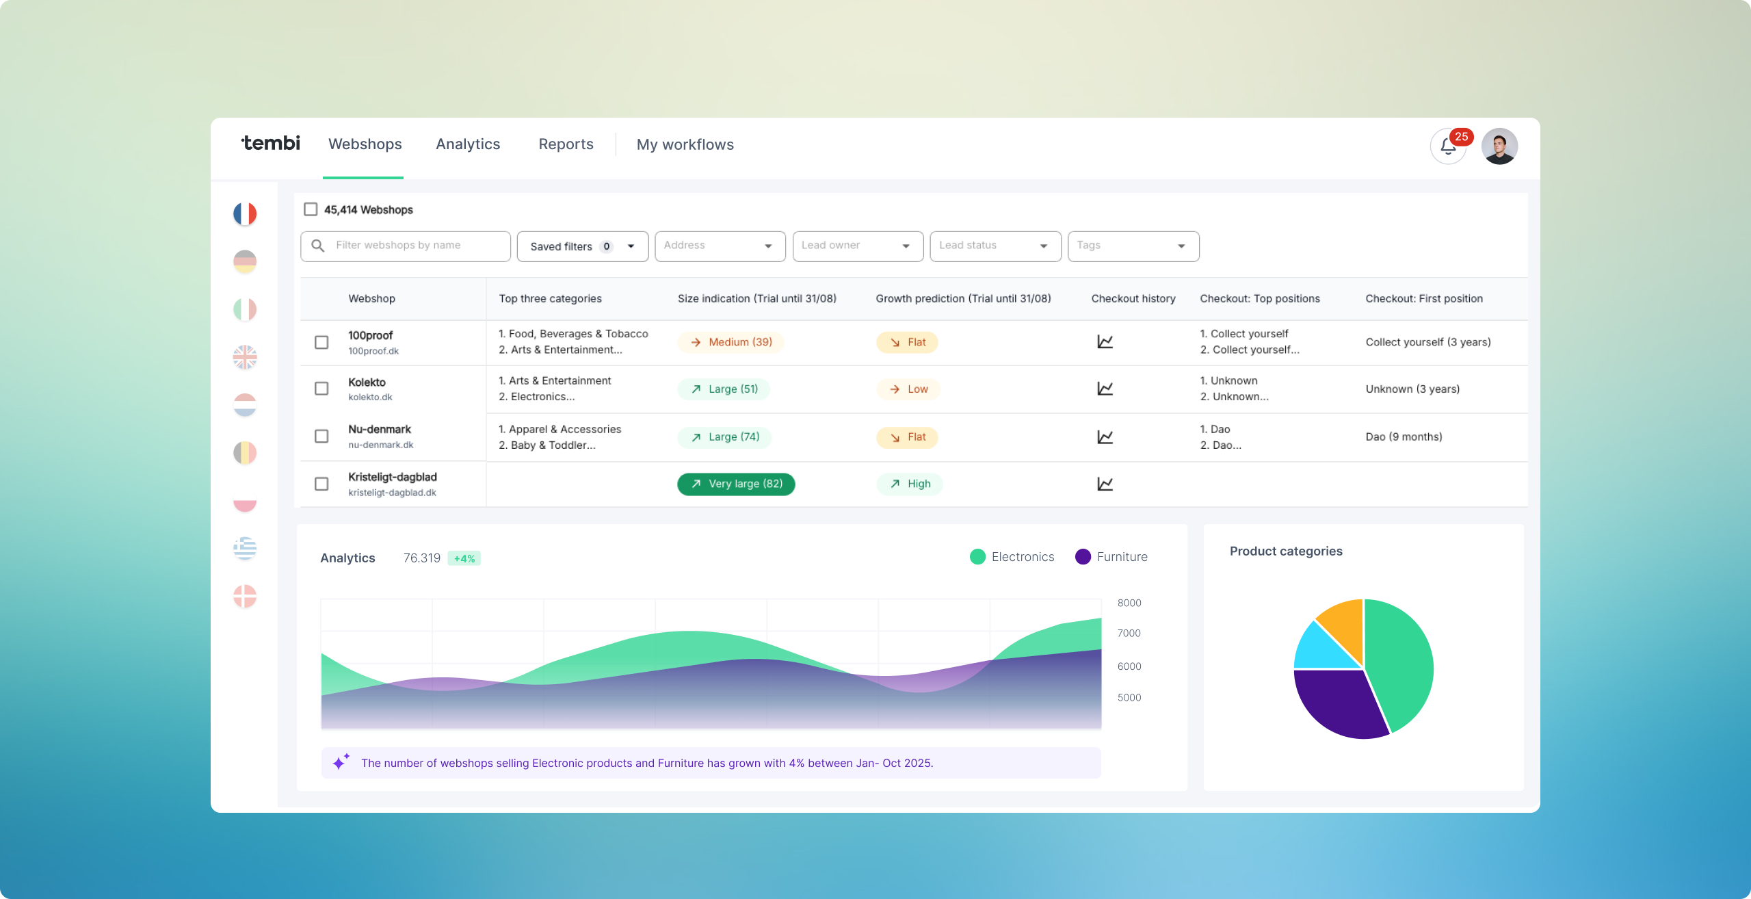Select the Greece flag in sidebar

point(245,548)
